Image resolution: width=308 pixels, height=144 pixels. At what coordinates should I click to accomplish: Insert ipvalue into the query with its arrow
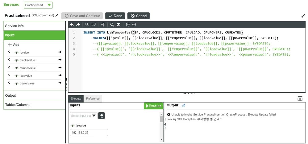(x=60, y=52)
